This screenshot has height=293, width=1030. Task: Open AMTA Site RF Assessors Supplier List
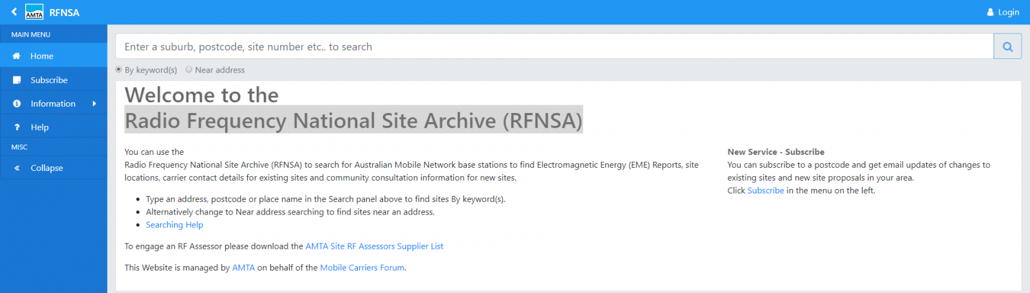[374, 246]
